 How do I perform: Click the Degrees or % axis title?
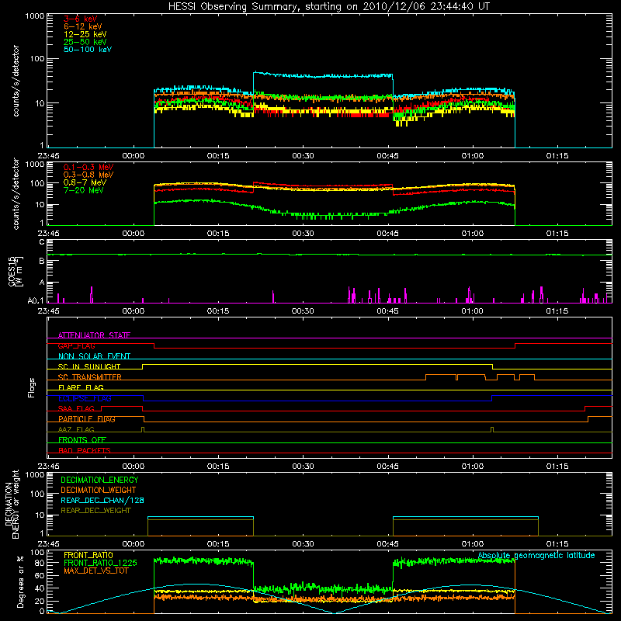[20, 581]
